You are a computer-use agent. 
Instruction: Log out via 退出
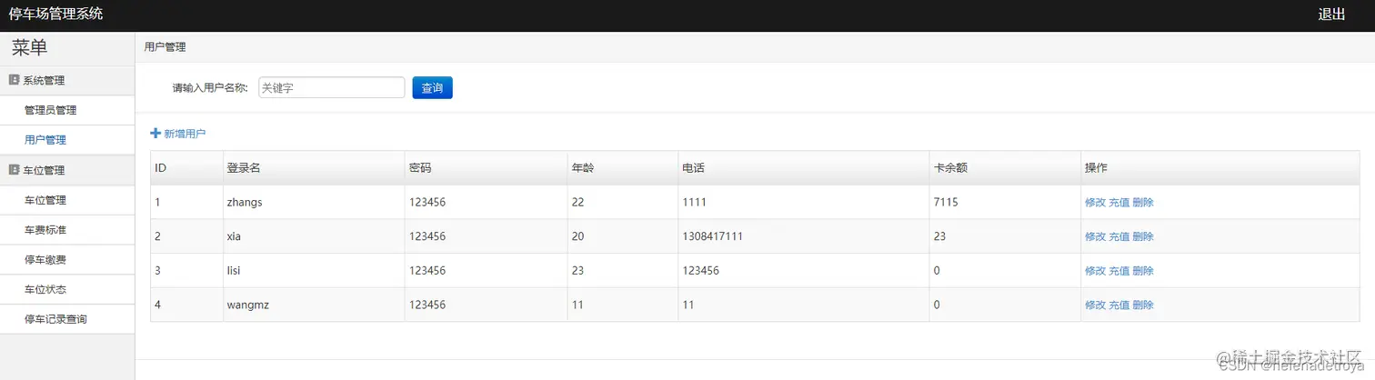[x=1331, y=15]
